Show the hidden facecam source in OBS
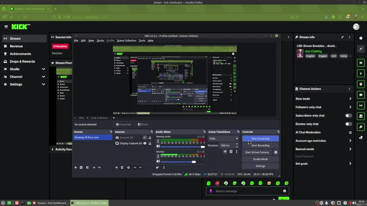This screenshot has height=206, width=367. 145,138
